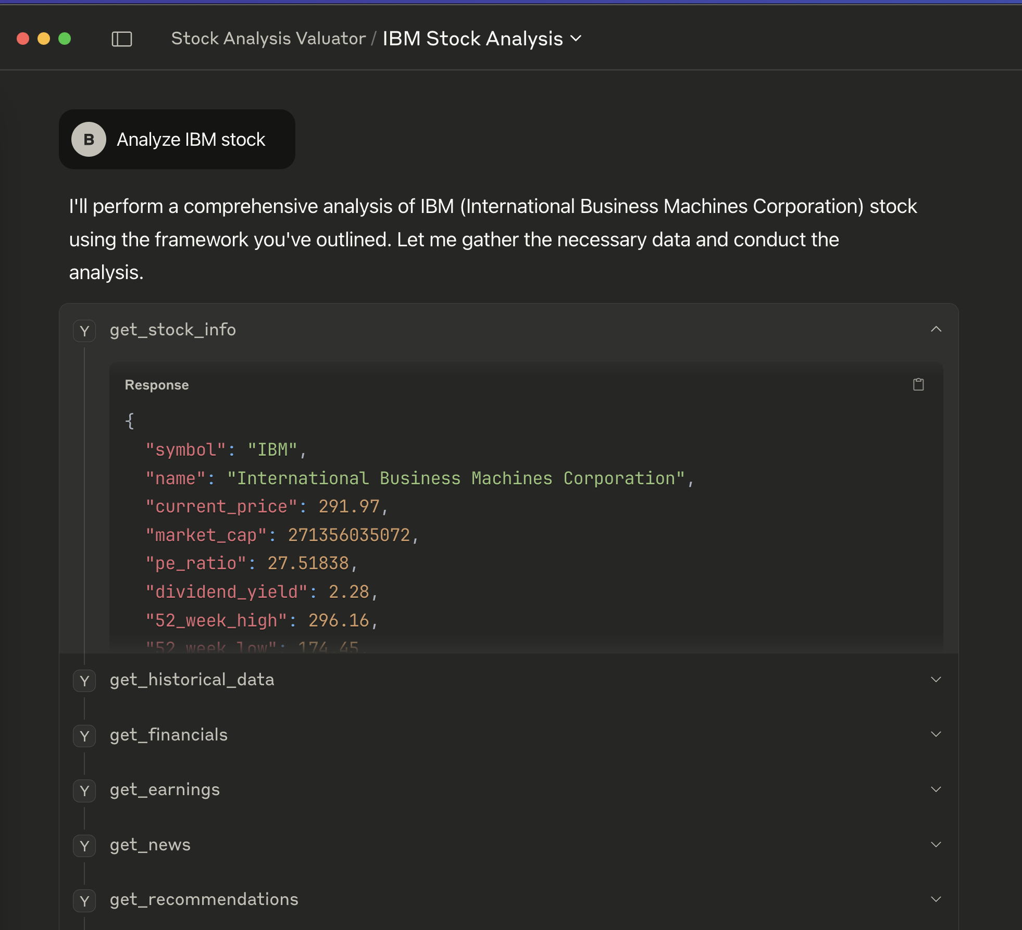The height and width of the screenshot is (930, 1022).
Task: Click the get_recommendations tool name
Action: tap(204, 900)
